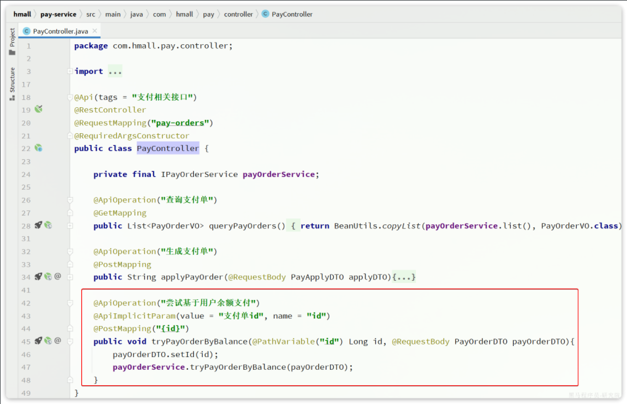
Task: Click line number 47 in the gutter
Action: point(26,367)
